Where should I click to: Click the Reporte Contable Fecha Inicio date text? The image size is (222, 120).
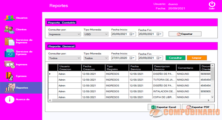tap(119, 34)
